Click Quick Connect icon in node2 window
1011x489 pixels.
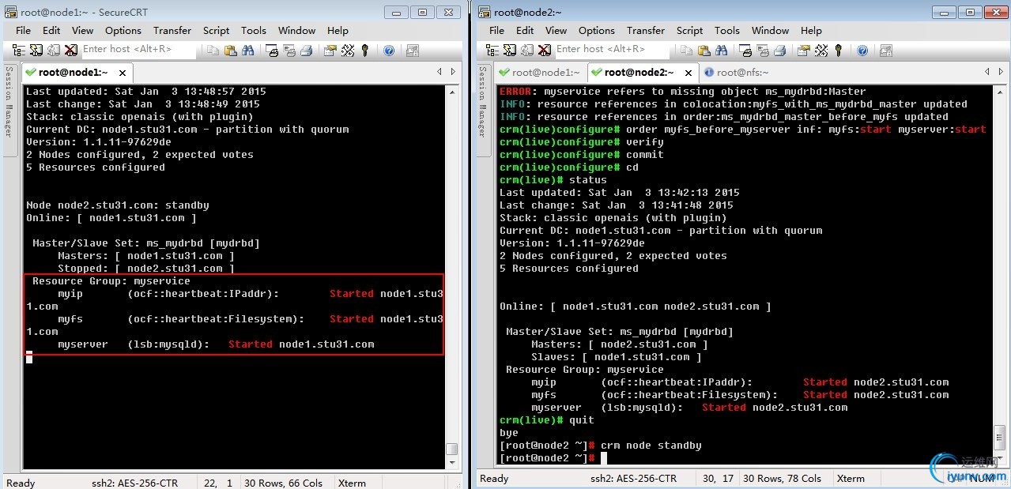pos(510,50)
